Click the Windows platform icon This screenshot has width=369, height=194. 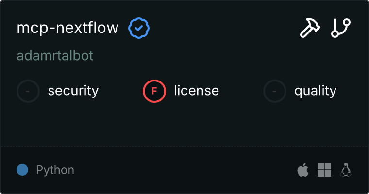[324, 170]
